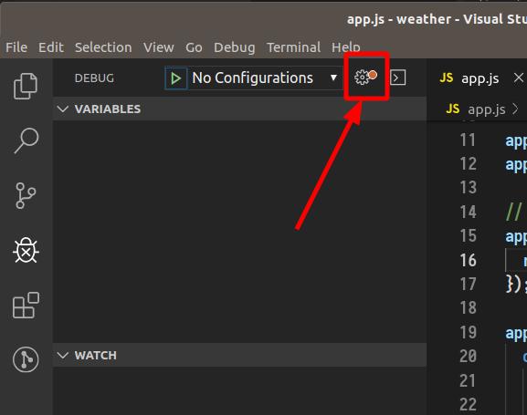Screen dimensions: 527x415
Task: Open the Debug menu
Action: click(234, 47)
